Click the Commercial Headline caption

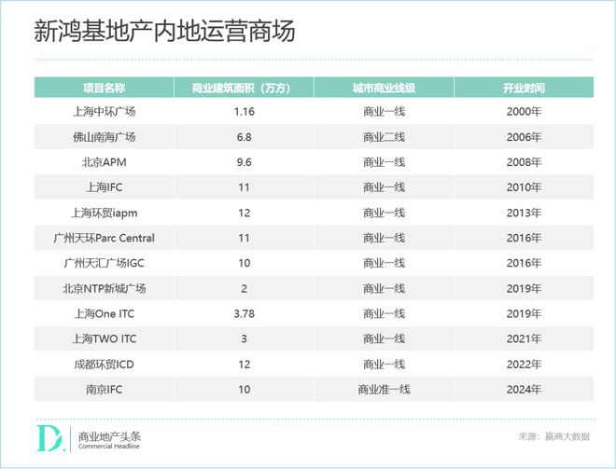[x=109, y=447]
